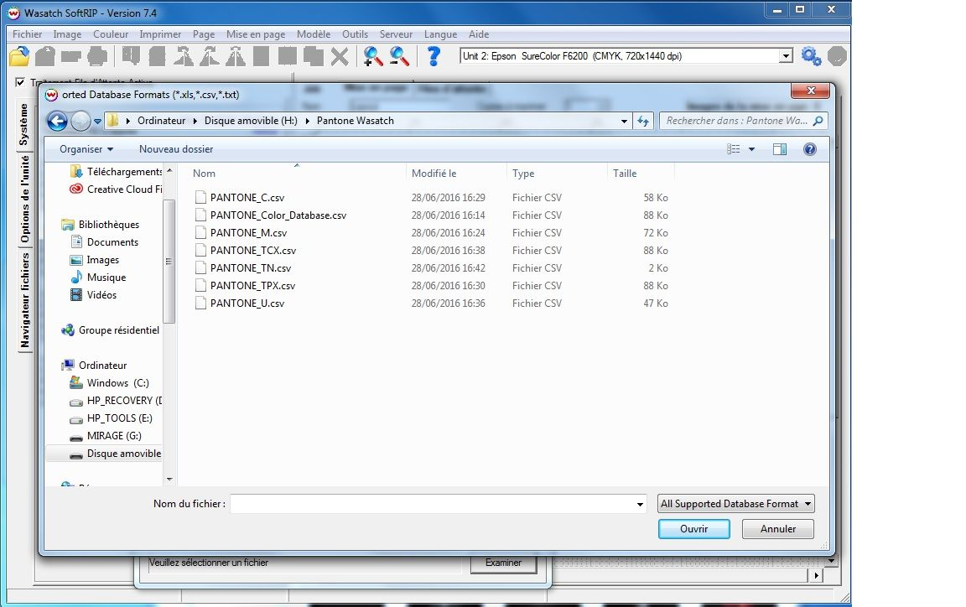The width and height of the screenshot is (966, 607).
Task: Refresh the folder with the refresh icon
Action: pyautogui.click(x=643, y=121)
